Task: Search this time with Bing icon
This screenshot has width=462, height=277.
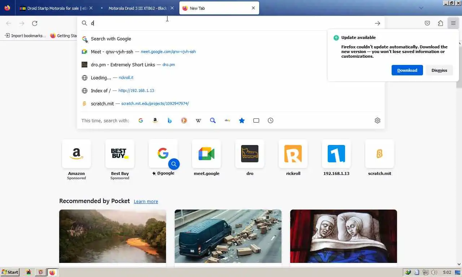Action: (x=170, y=120)
